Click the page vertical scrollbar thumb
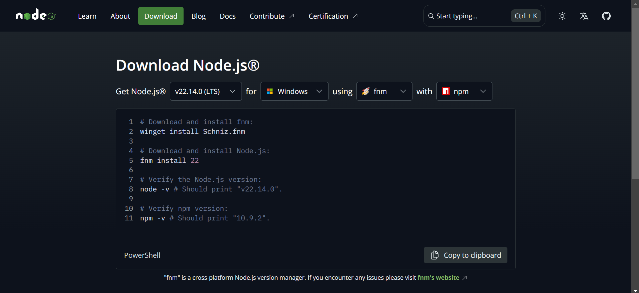Image resolution: width=639 pixels, height=293 pixels. [x=635, y=93]
